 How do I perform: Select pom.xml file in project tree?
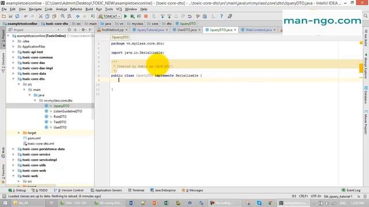[x=34, y=138]
